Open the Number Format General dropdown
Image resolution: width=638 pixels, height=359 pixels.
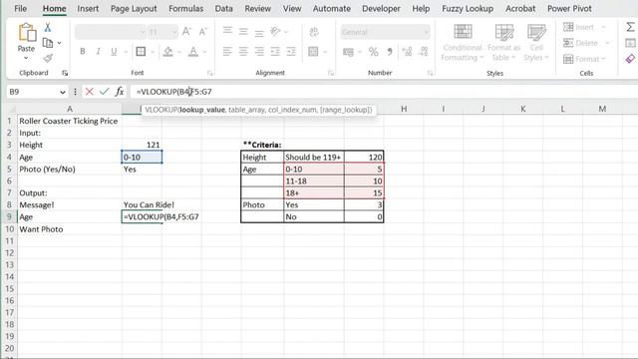coord(426,32)
